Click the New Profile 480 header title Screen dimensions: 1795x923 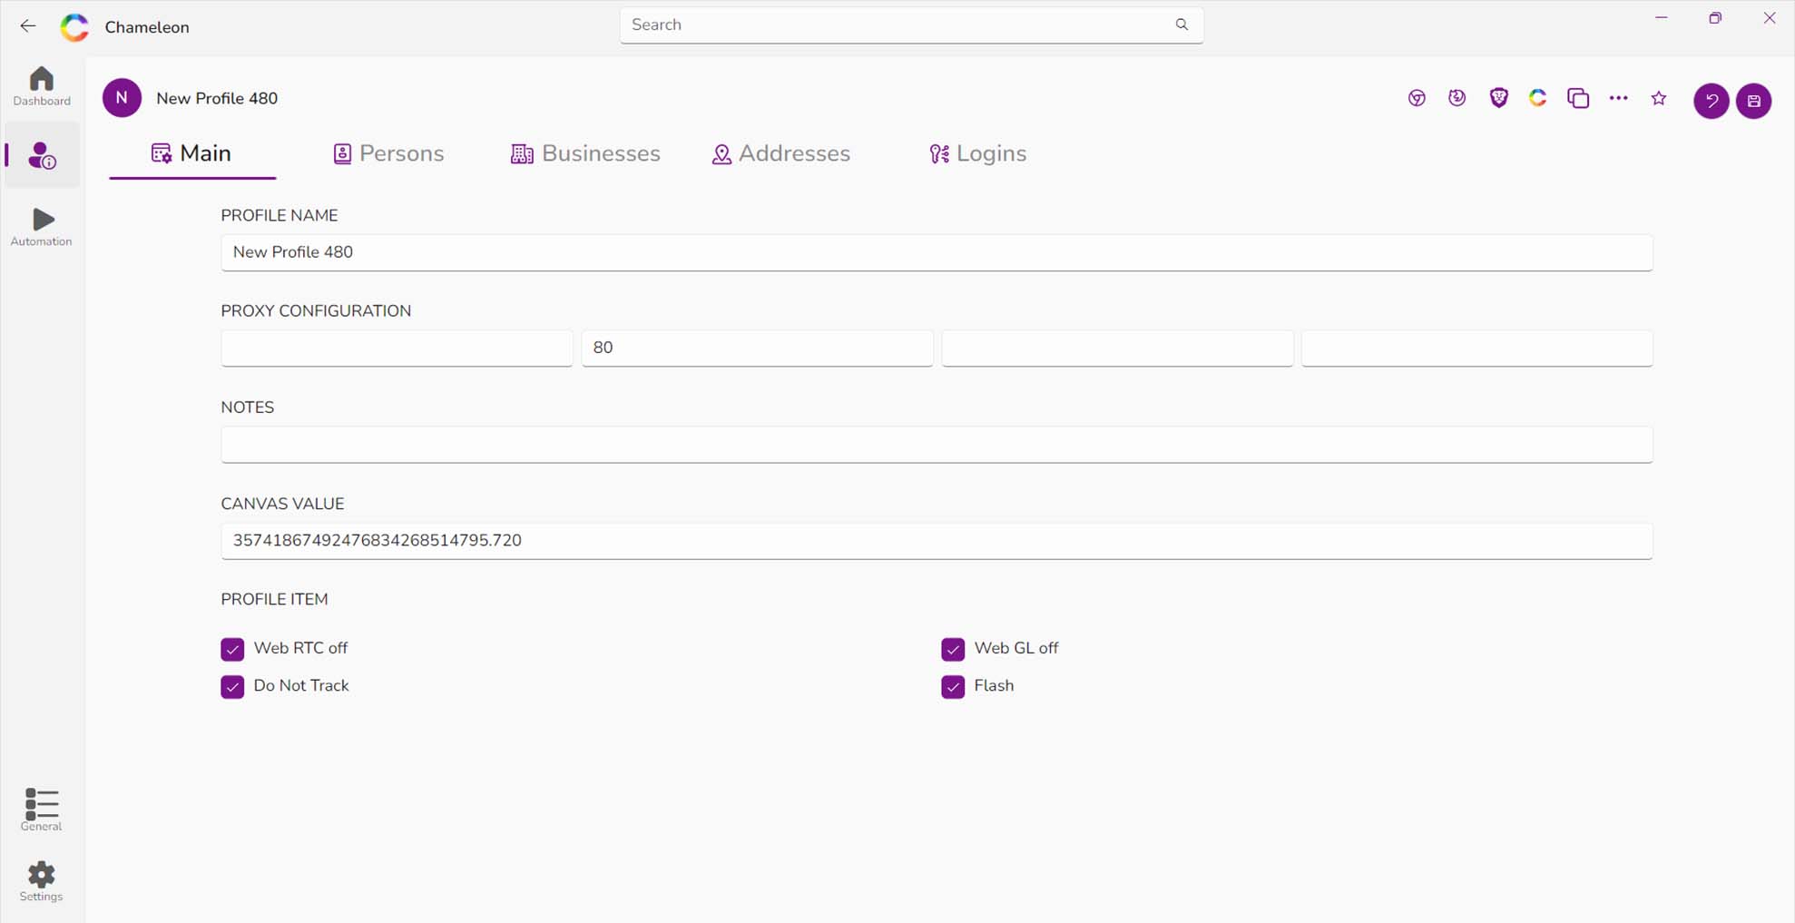click(217, 98)
